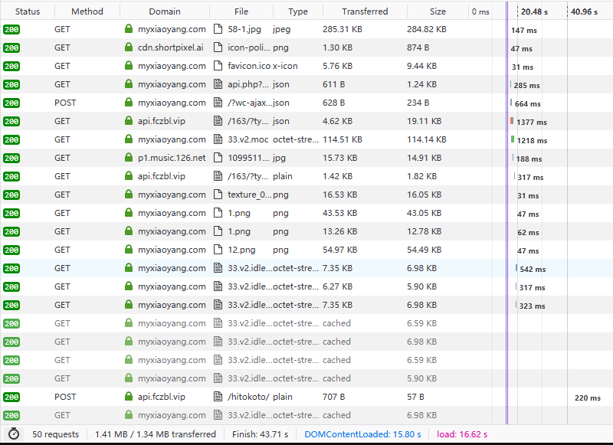Click the file icon beside /hitokoto/

click(x=218, y=397)
